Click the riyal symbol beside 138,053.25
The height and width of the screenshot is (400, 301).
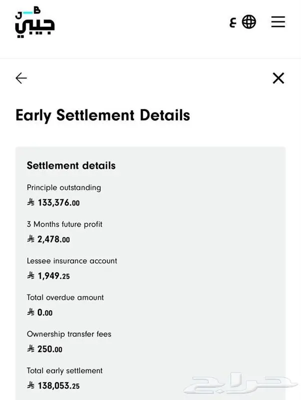tap(31, 385)
